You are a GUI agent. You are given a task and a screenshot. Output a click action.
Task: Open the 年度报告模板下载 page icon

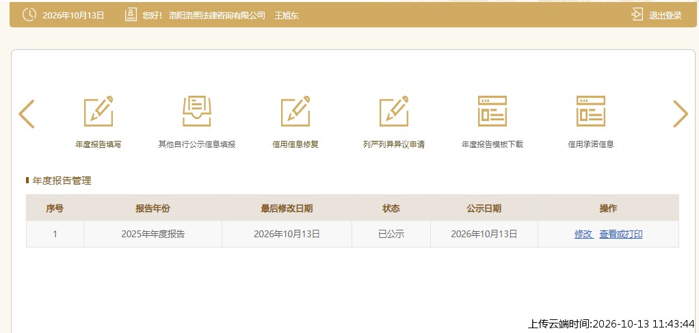tap(492, 111)
